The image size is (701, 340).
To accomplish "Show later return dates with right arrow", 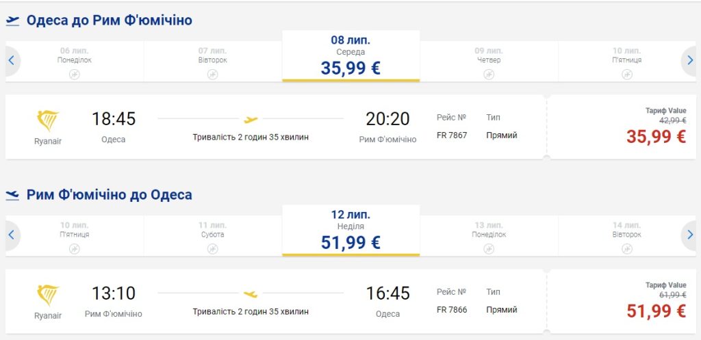I will [x=690, y=235].
